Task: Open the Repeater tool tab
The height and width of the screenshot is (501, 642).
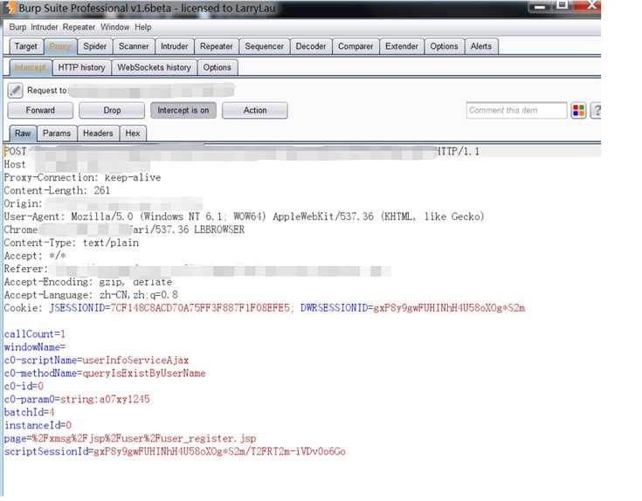Action: (x=217, y=46)
